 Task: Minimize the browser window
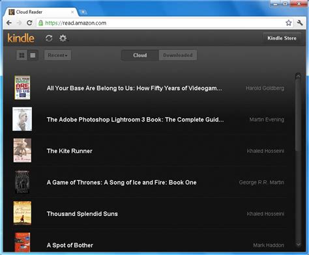point(276,4)
